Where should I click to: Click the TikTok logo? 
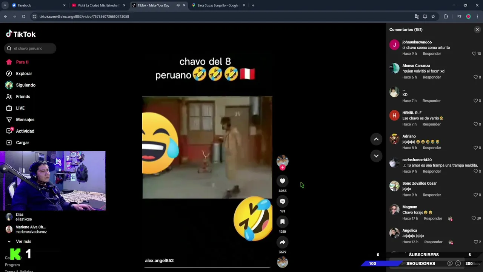point(21,34)
